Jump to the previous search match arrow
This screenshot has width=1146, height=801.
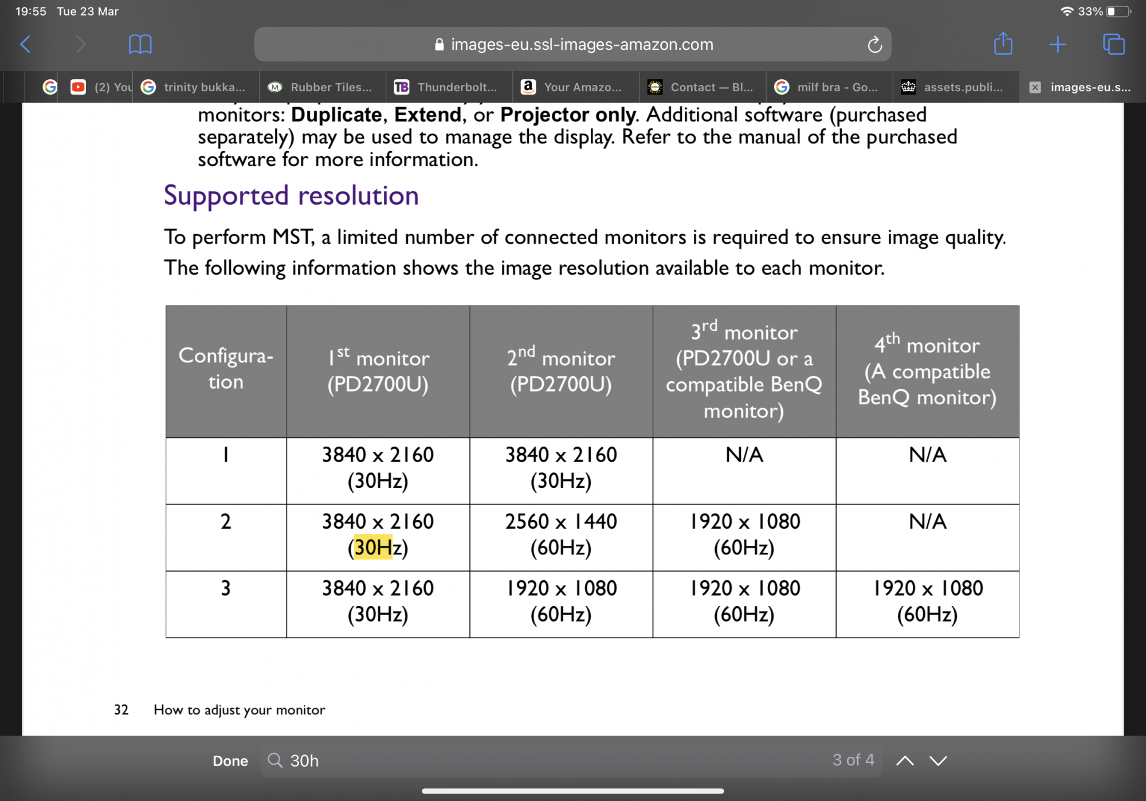[x=905, y=760]
